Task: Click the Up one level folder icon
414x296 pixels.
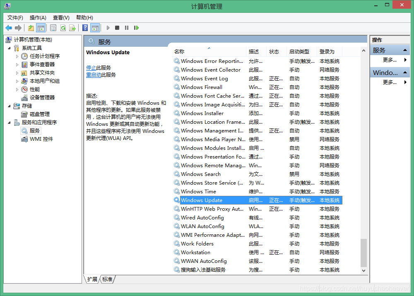Action: coord(31,28)
